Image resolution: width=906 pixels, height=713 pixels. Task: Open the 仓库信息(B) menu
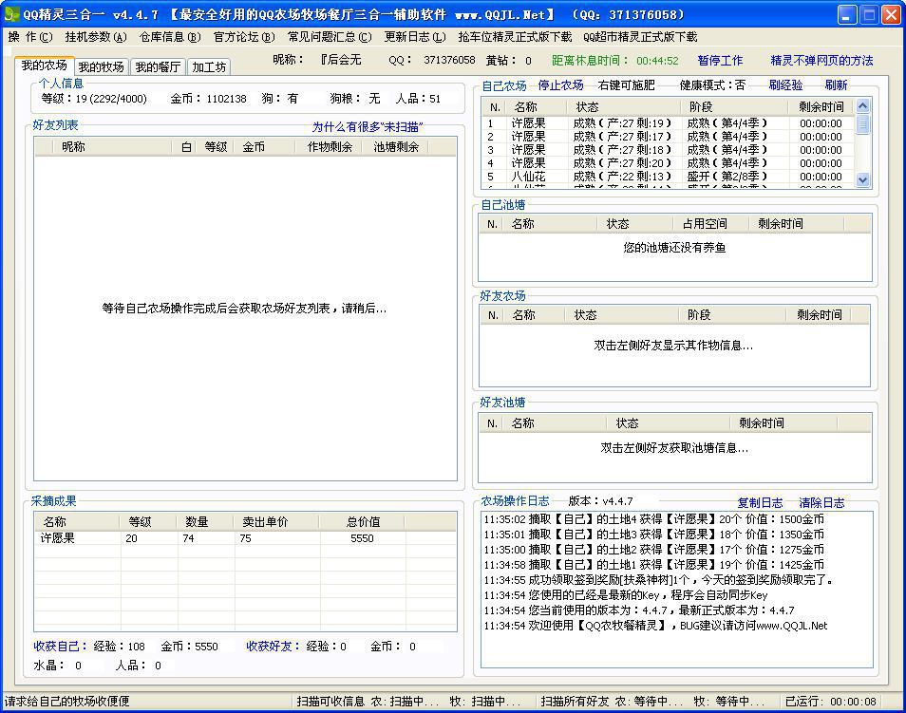170,37
